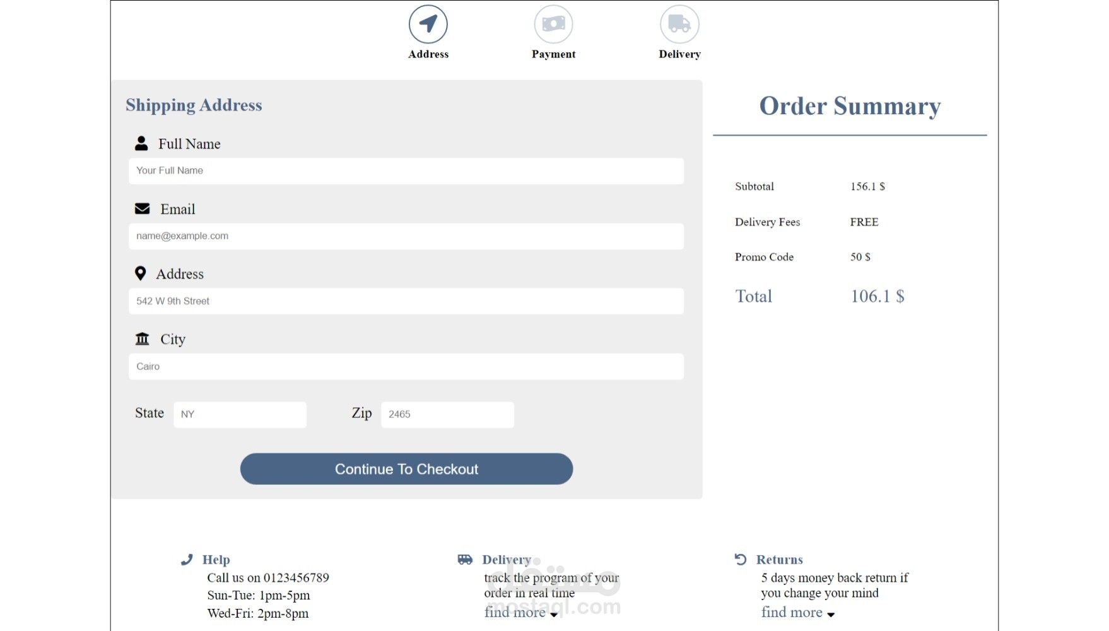
Task: Expand find more under Delivery section
Action: pos(521,612)
